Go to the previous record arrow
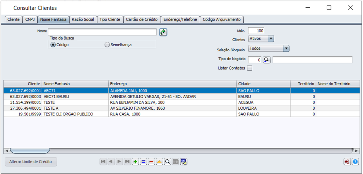The image size is (363, 174). (111, 162)
